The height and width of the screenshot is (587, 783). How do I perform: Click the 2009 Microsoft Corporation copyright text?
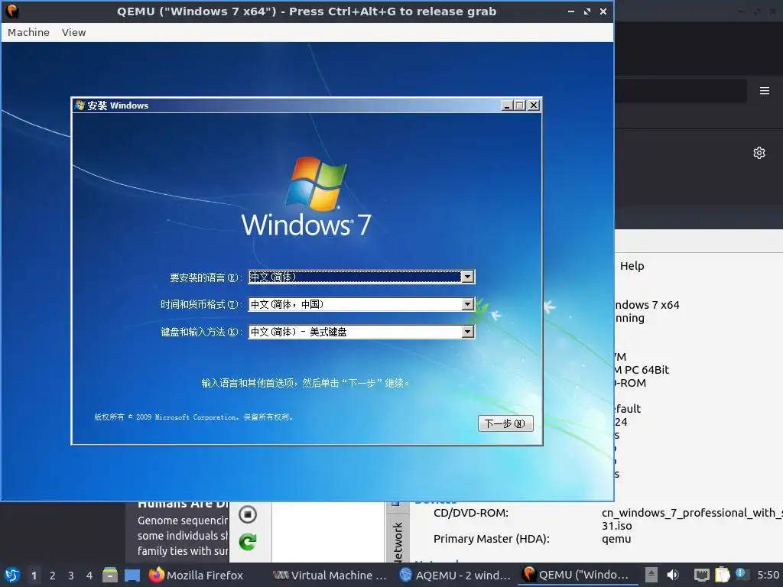pyautogui.click(x=193, y=417)
